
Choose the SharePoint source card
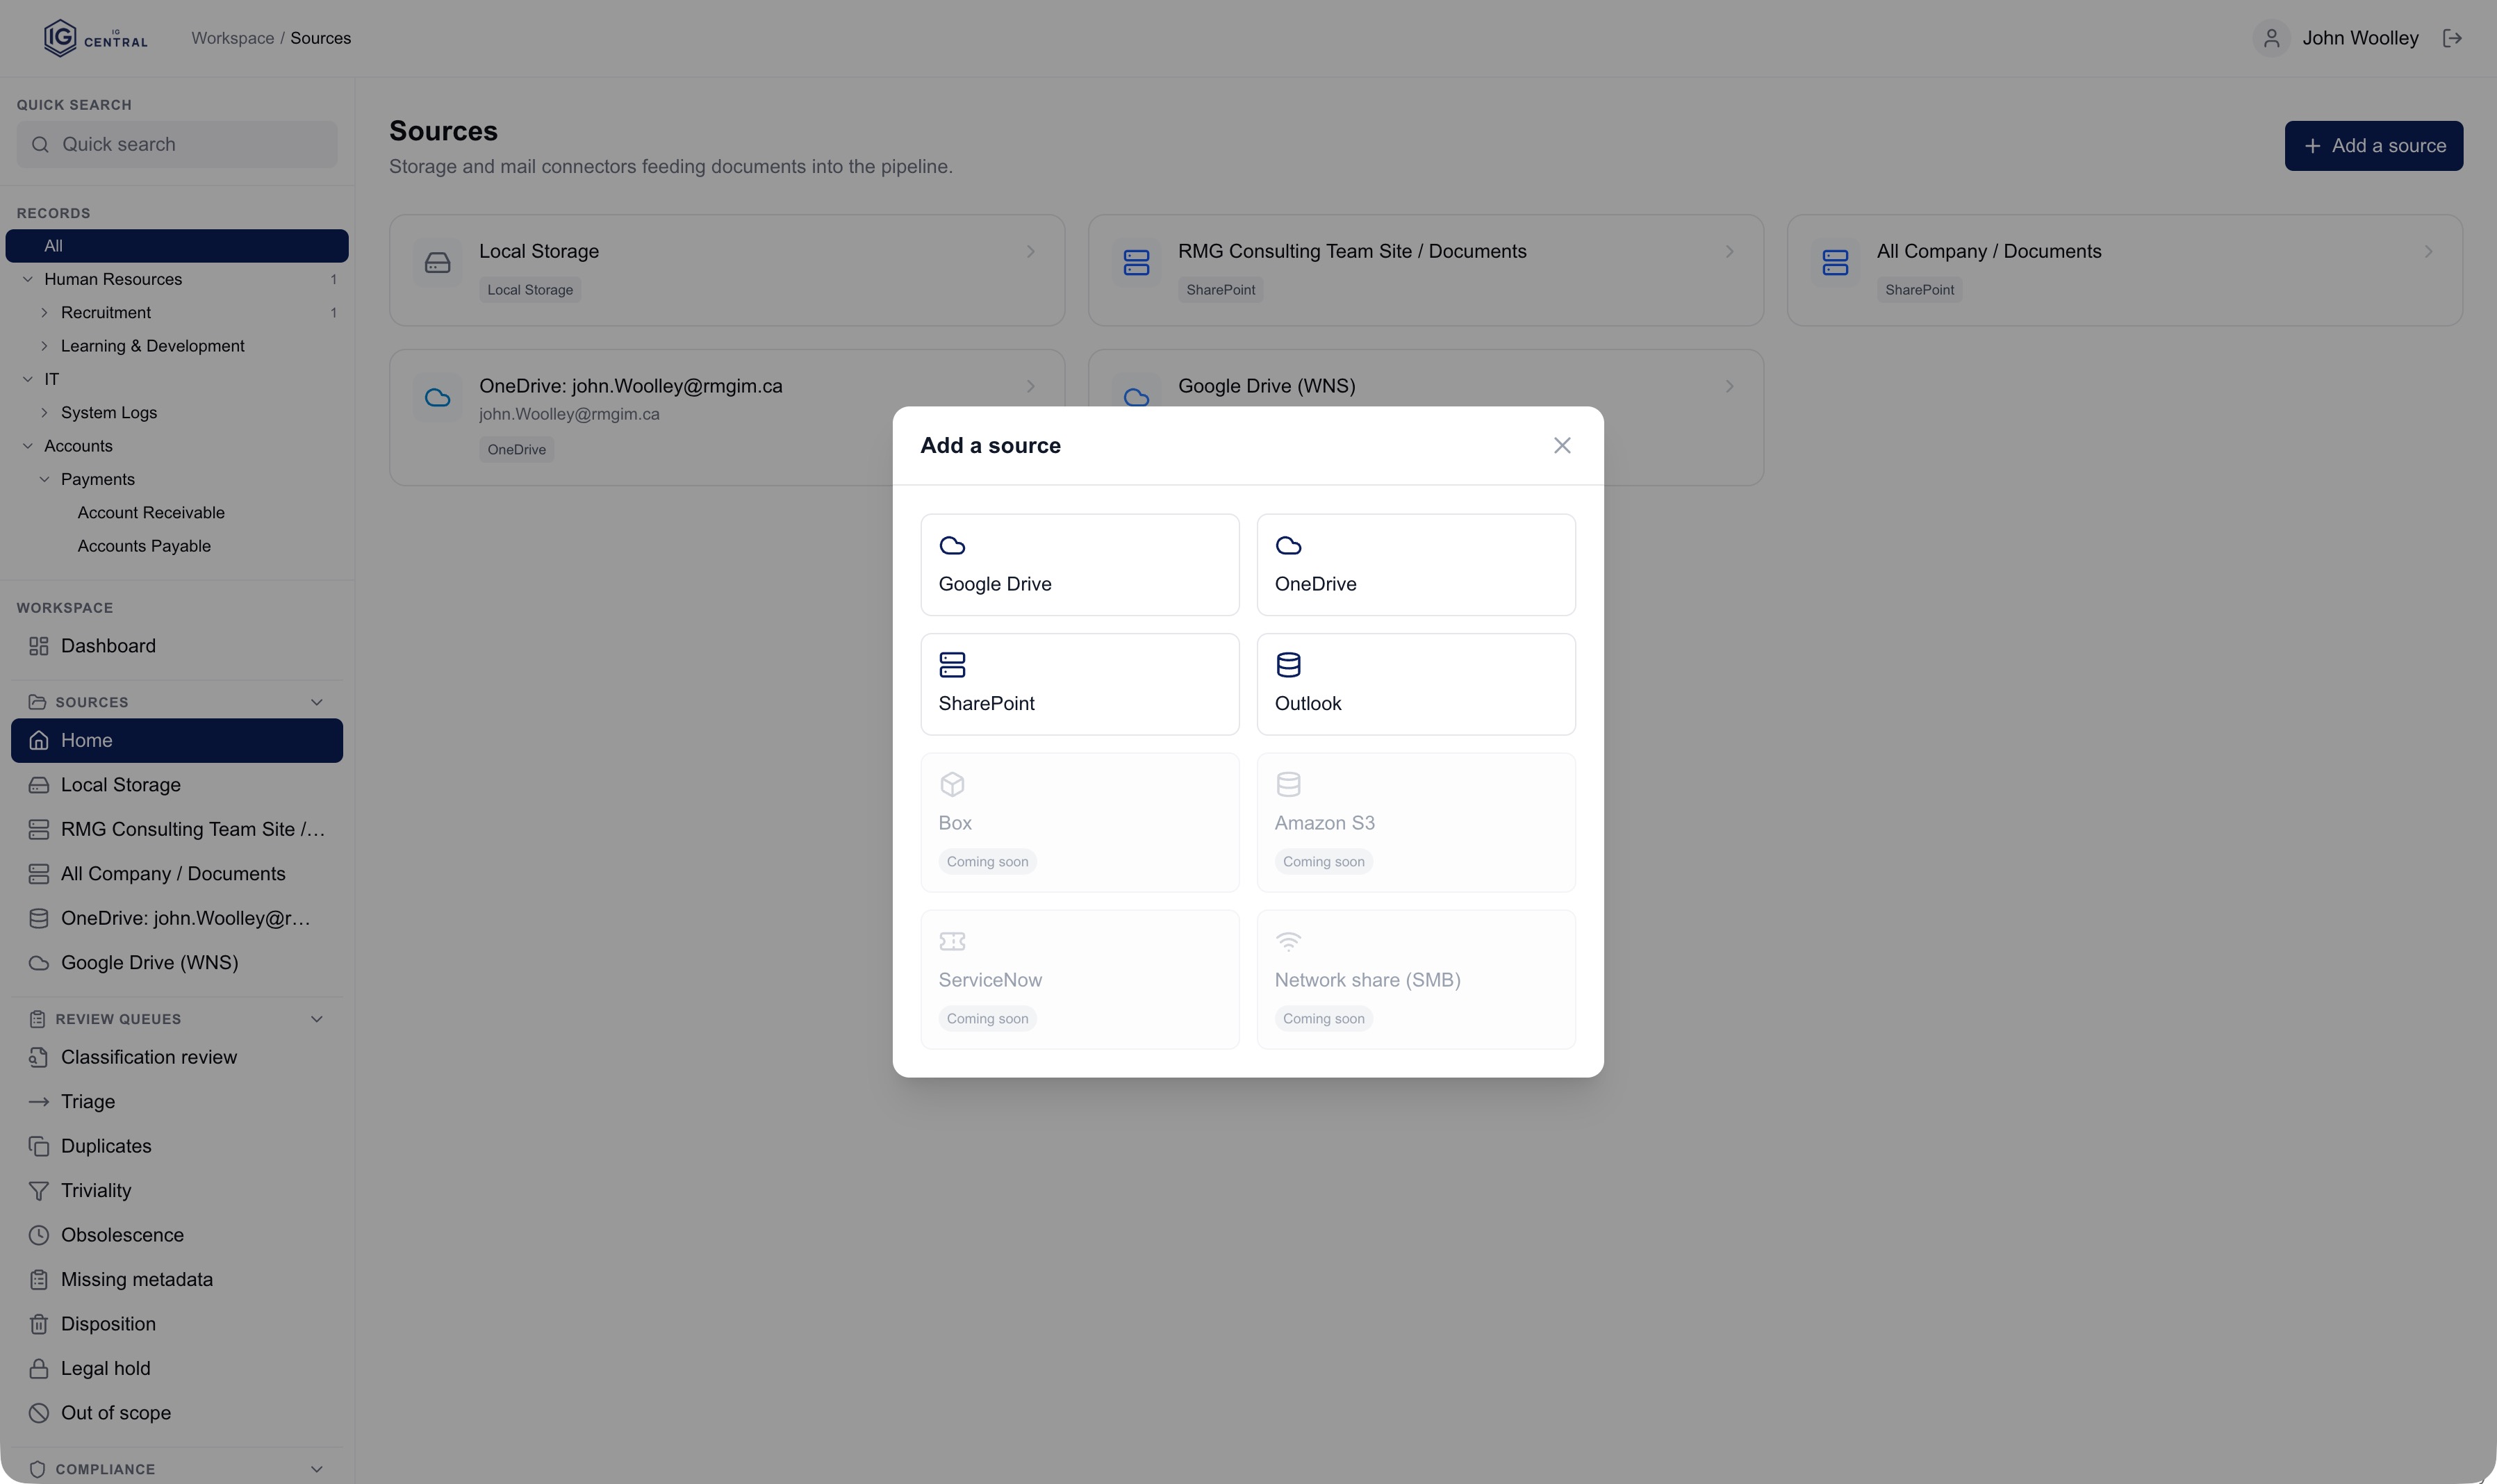(1080, 684)
